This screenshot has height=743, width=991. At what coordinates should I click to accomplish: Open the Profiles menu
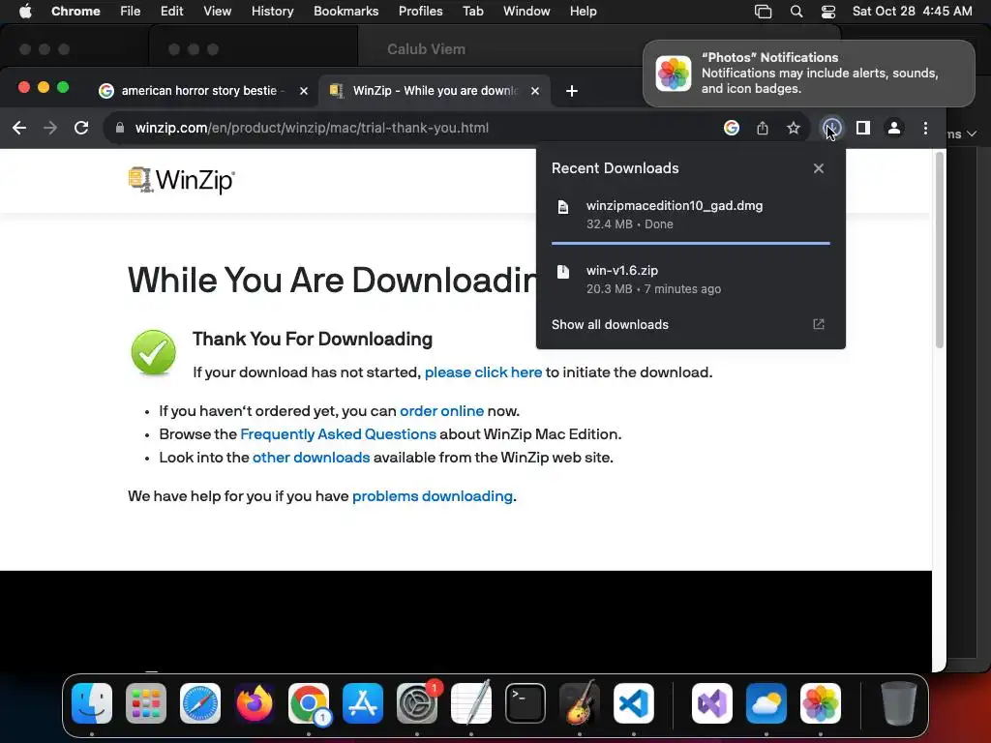(420, 12)
